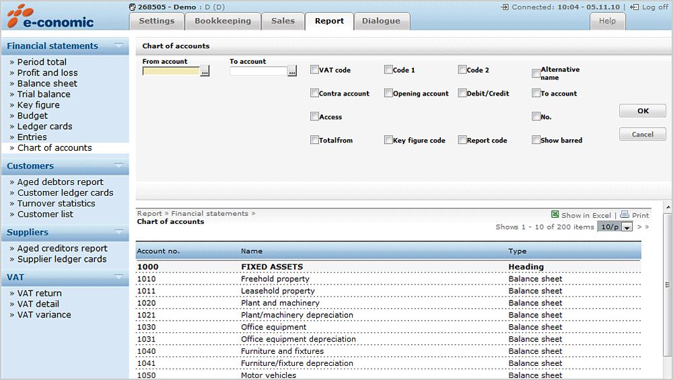Check the Key figure code option
This screenshot has height=380, width=673.
click(388, 141)
